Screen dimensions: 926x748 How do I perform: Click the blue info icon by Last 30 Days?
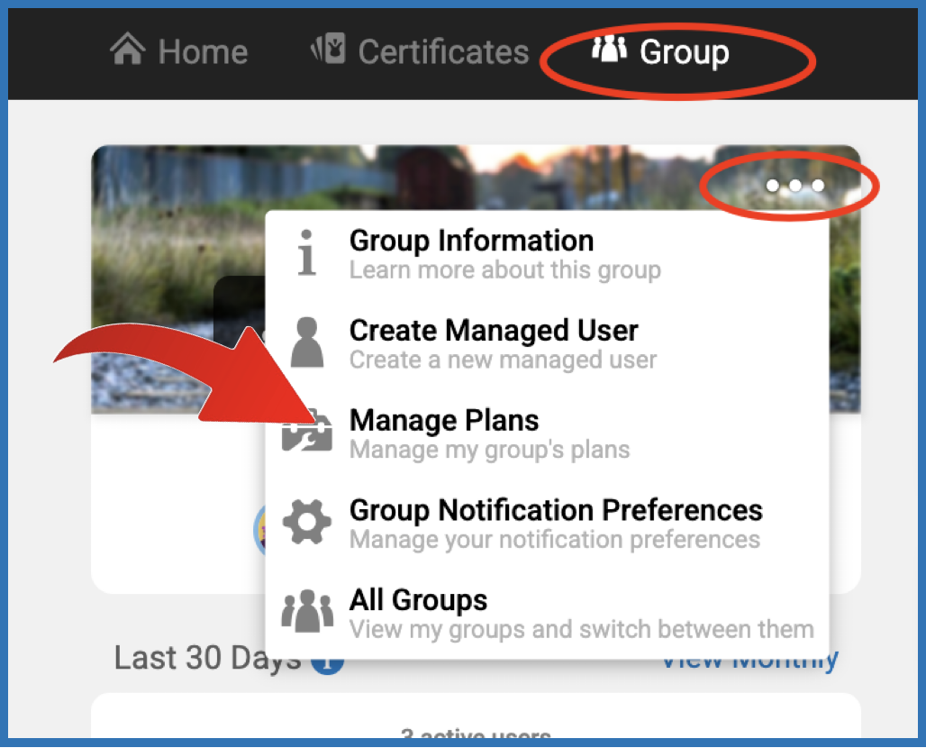(328, 663)
